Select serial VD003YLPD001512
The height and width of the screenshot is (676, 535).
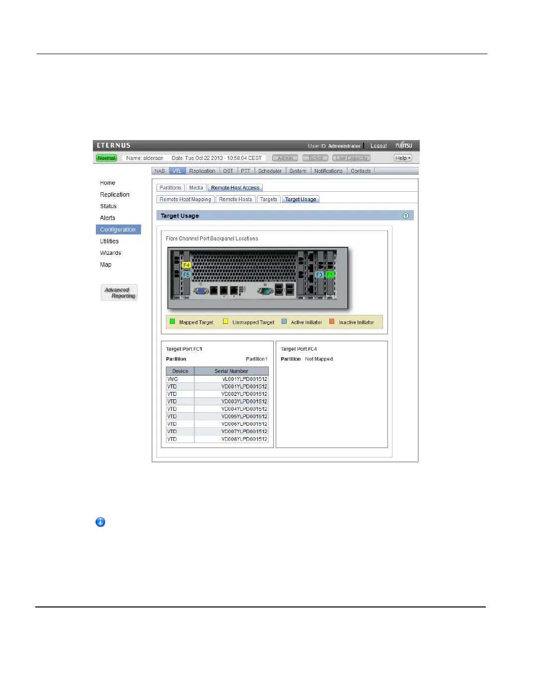point(244,401)
